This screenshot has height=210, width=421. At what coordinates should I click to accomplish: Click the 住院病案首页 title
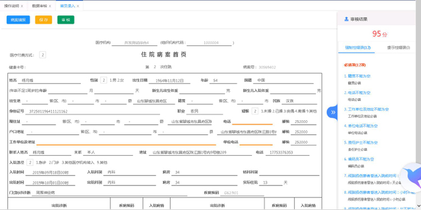click(164, 55)
